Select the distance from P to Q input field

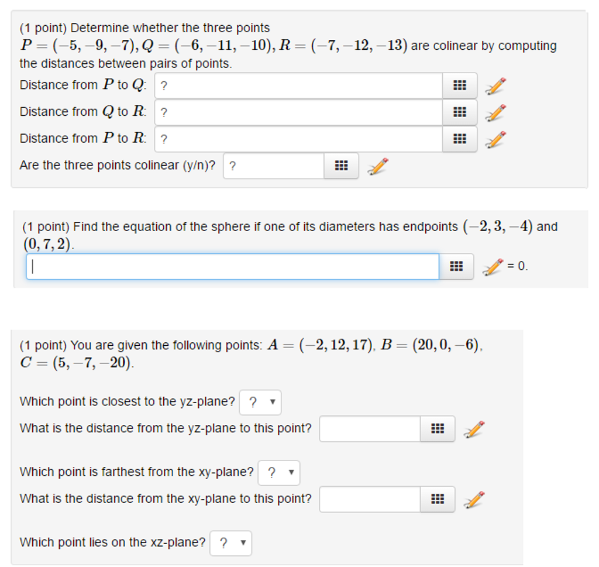click(x=292, y=85)
